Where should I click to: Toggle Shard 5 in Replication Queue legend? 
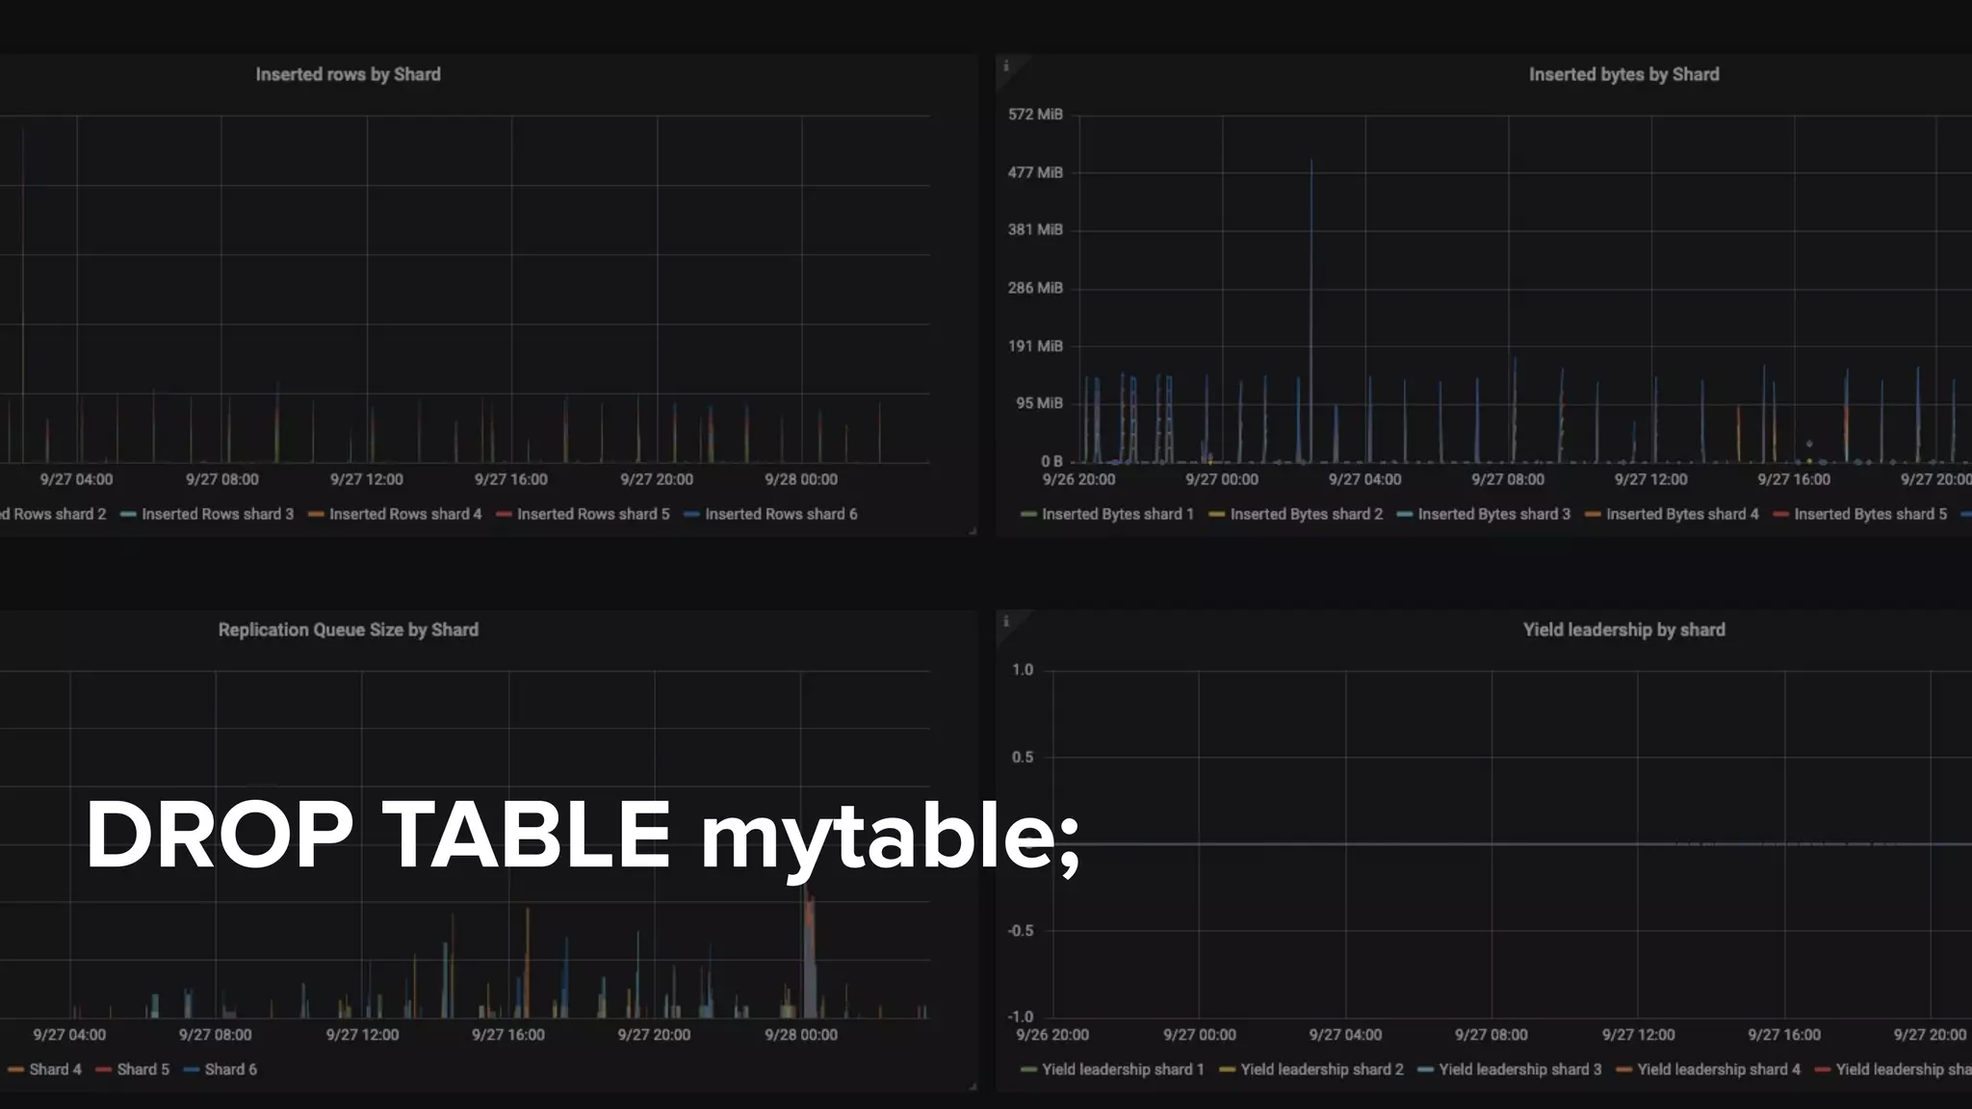click(x=143, y=1070)
